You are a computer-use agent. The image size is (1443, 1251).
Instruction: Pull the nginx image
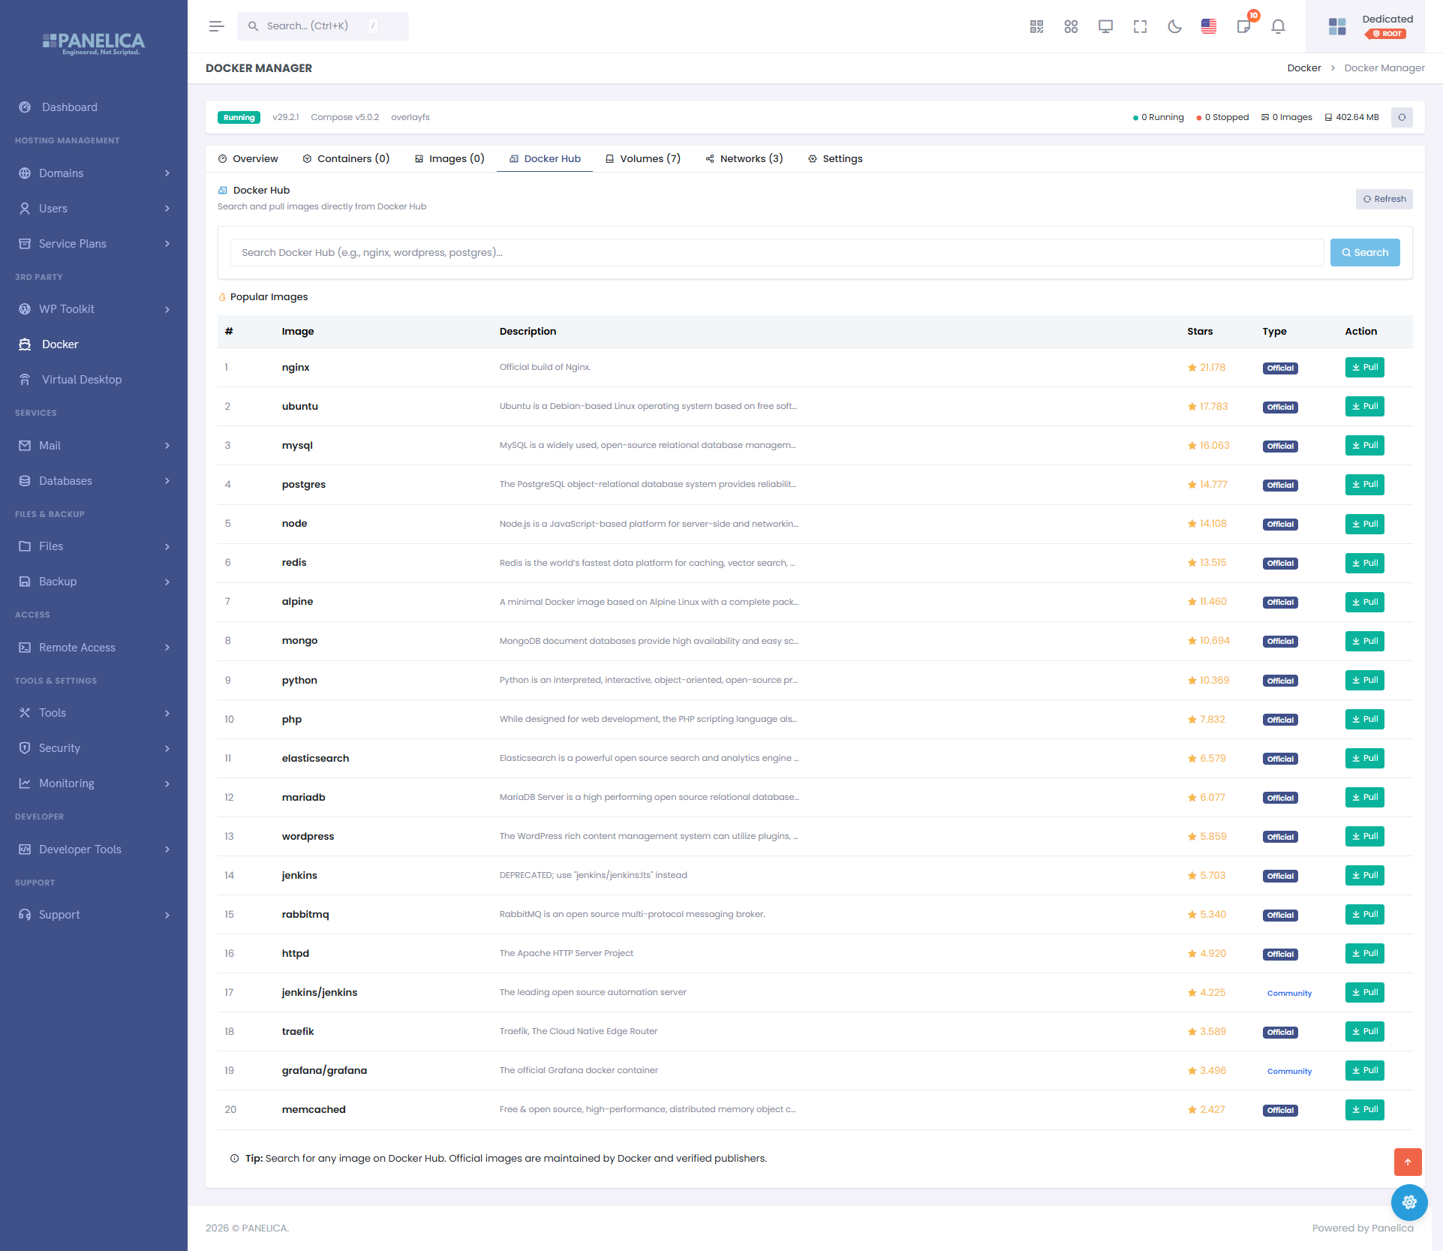pos(1364,368)
